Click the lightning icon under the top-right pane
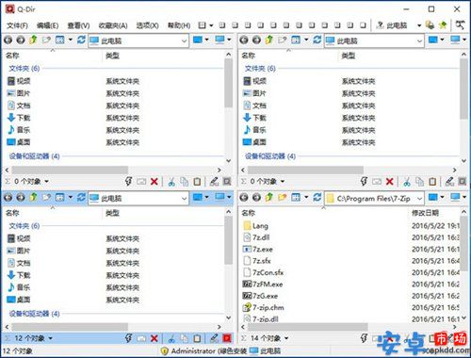The image size is (471, 358). coord(364,181)
